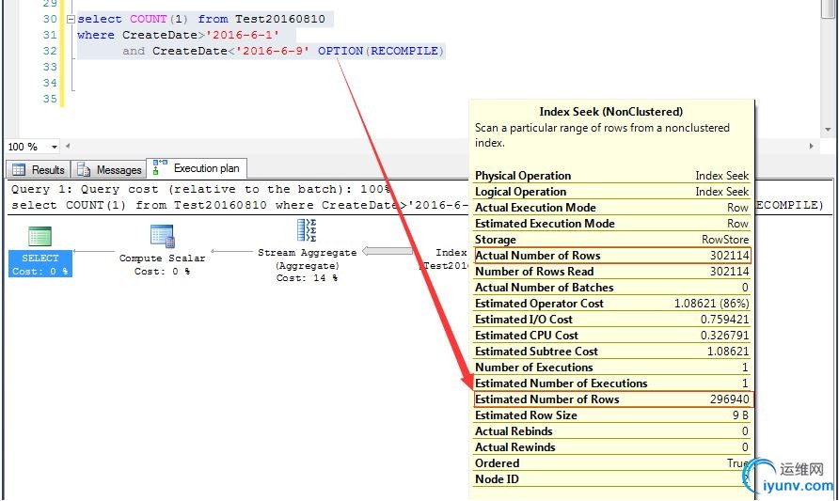Click the Estimated Row Size row

(x=611, y=415)
